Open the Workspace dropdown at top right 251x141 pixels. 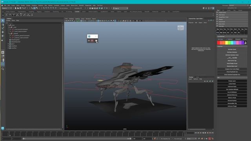tap(238, 5)
